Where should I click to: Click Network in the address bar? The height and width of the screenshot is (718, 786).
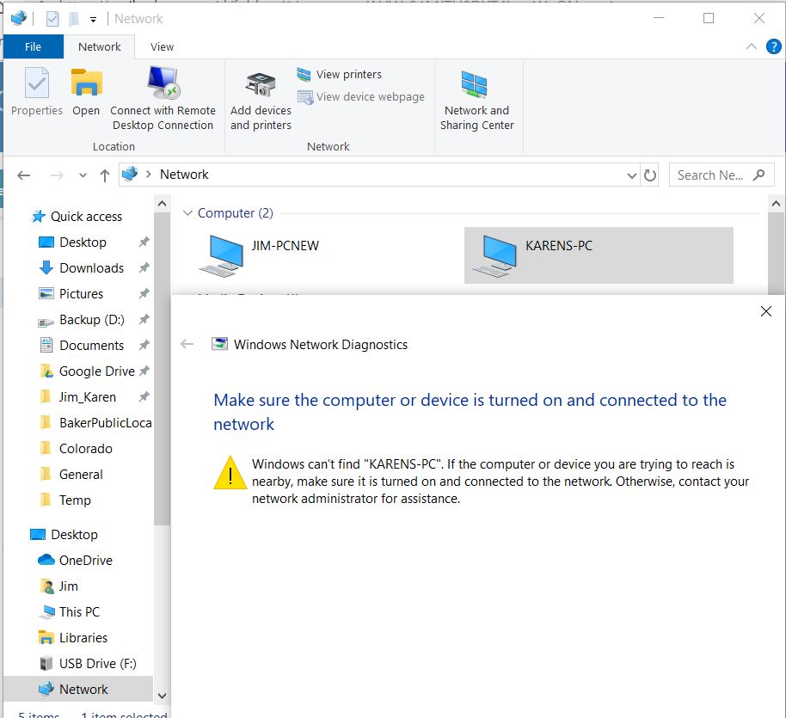pos(184,174)
